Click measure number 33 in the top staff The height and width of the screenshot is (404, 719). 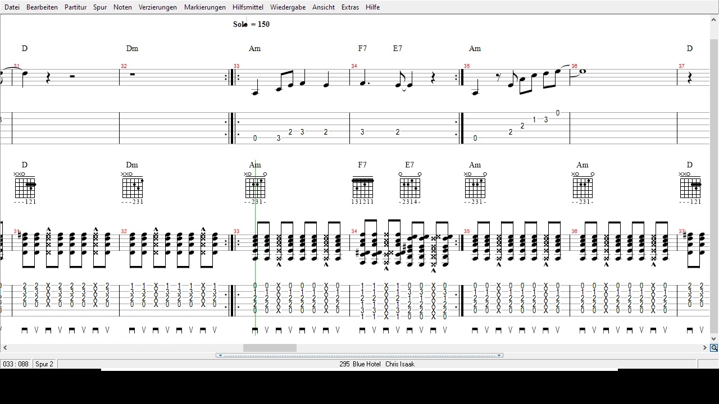coord(236,66)
